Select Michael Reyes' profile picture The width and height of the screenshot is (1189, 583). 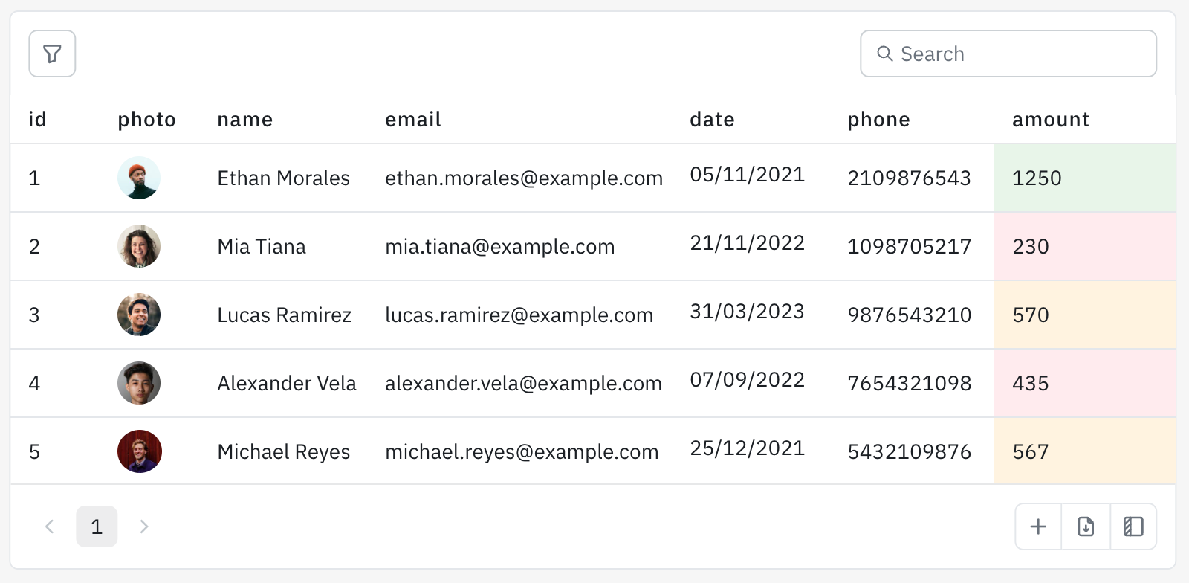pos(139,451)
